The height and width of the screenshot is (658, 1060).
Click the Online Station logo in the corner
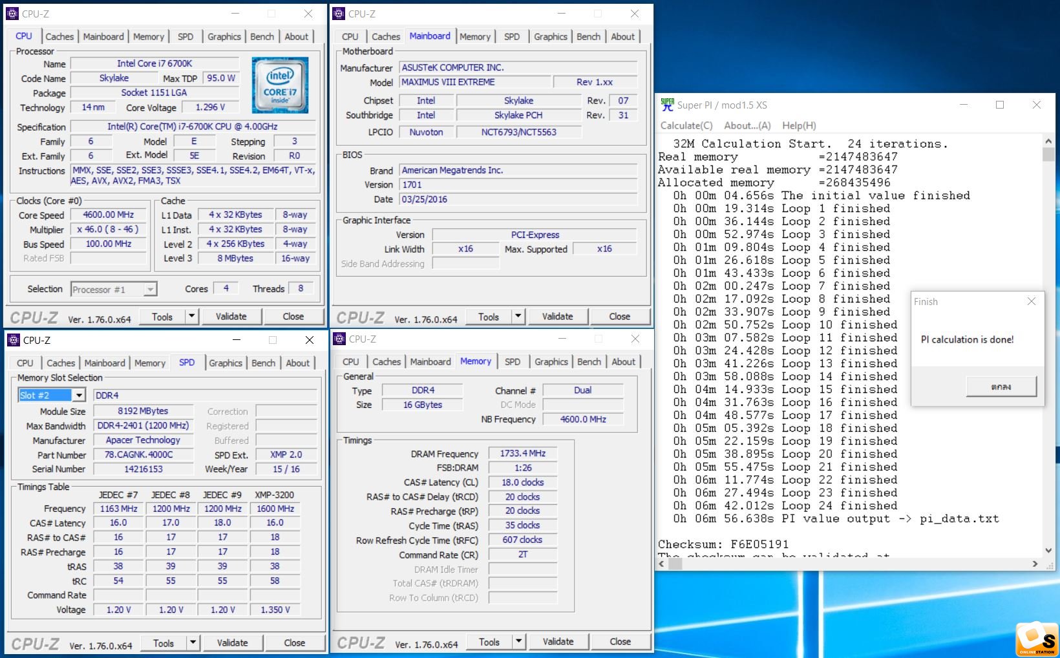point(1037,639)
